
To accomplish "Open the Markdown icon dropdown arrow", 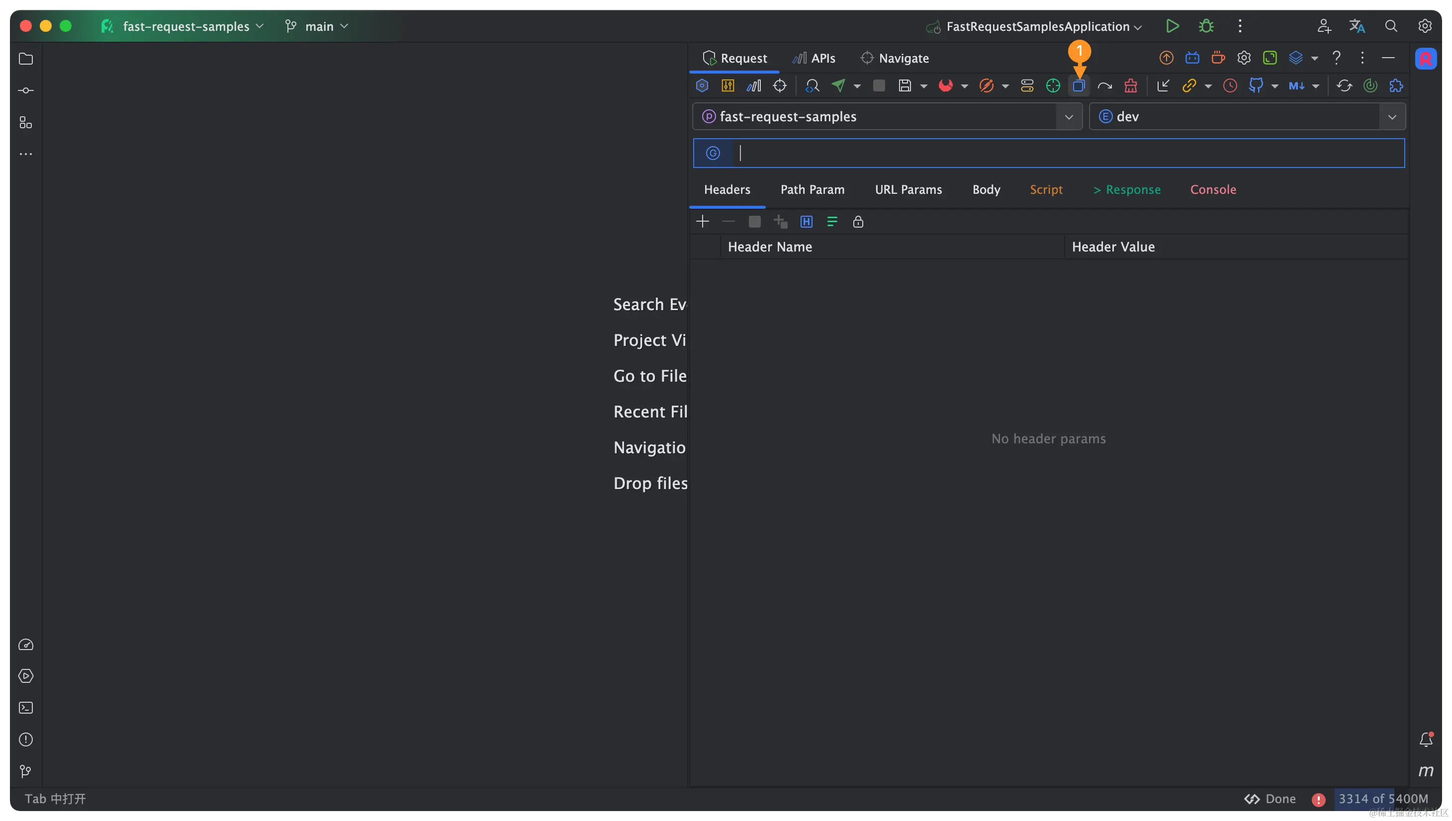I will pos(1315,86).
